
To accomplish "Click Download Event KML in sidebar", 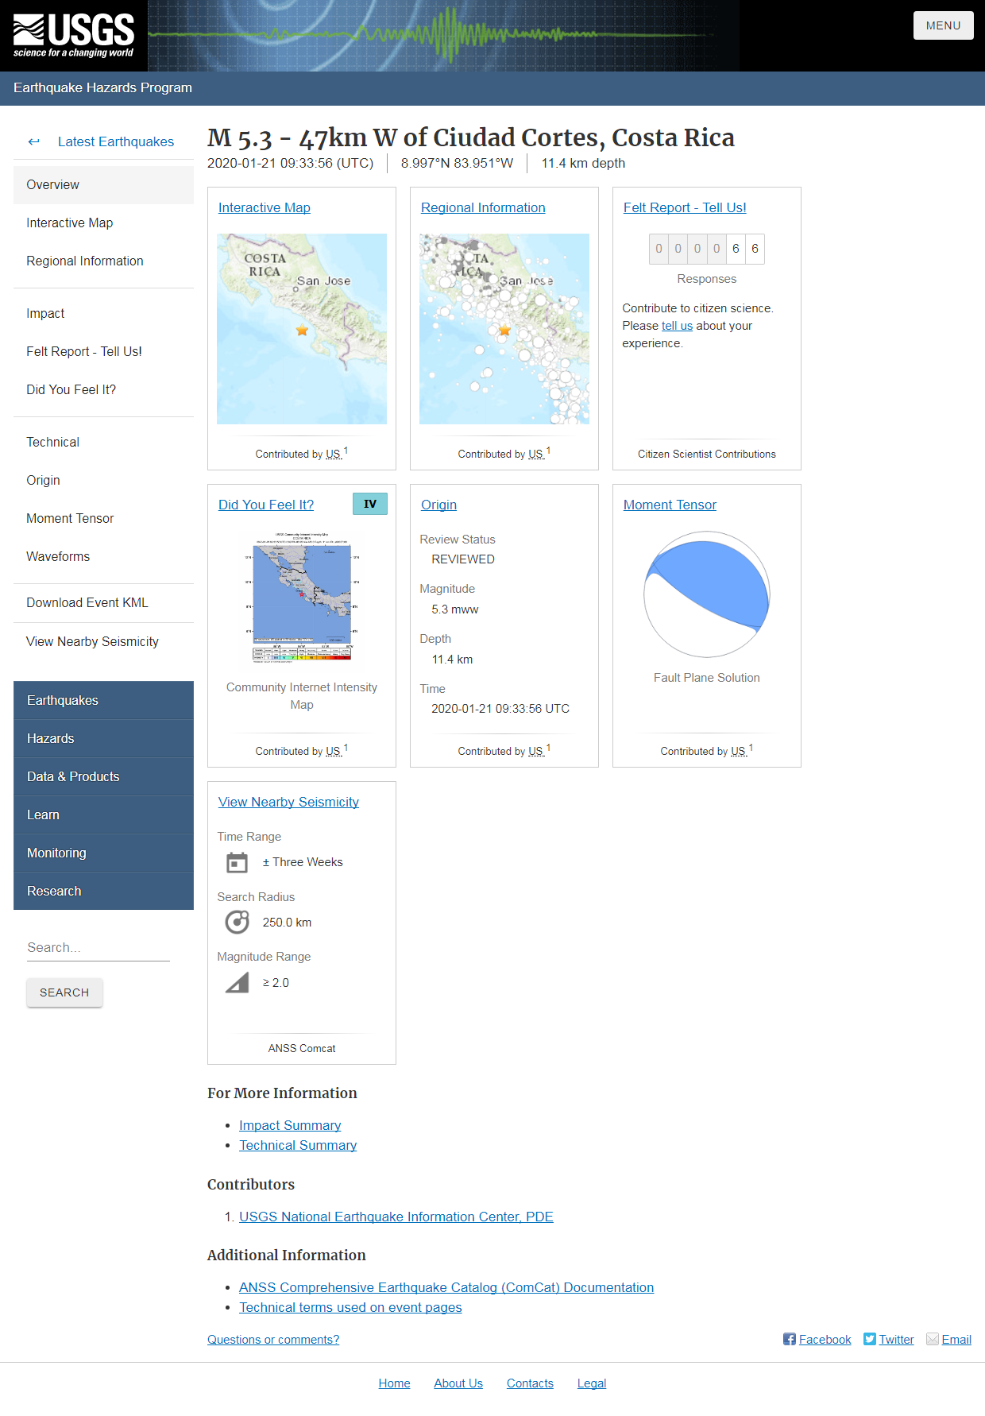I will pos(103,602).
